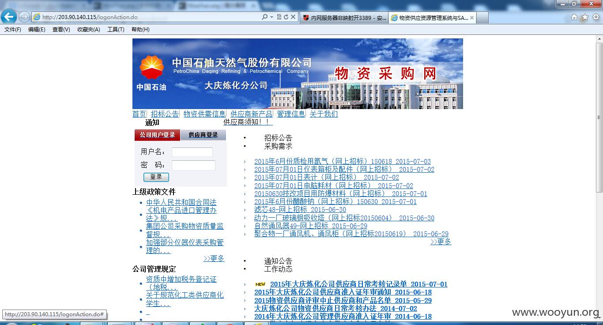The image size is (603, 325).
Task: Open 招标公告 navigation link
Action: (165, 114)
